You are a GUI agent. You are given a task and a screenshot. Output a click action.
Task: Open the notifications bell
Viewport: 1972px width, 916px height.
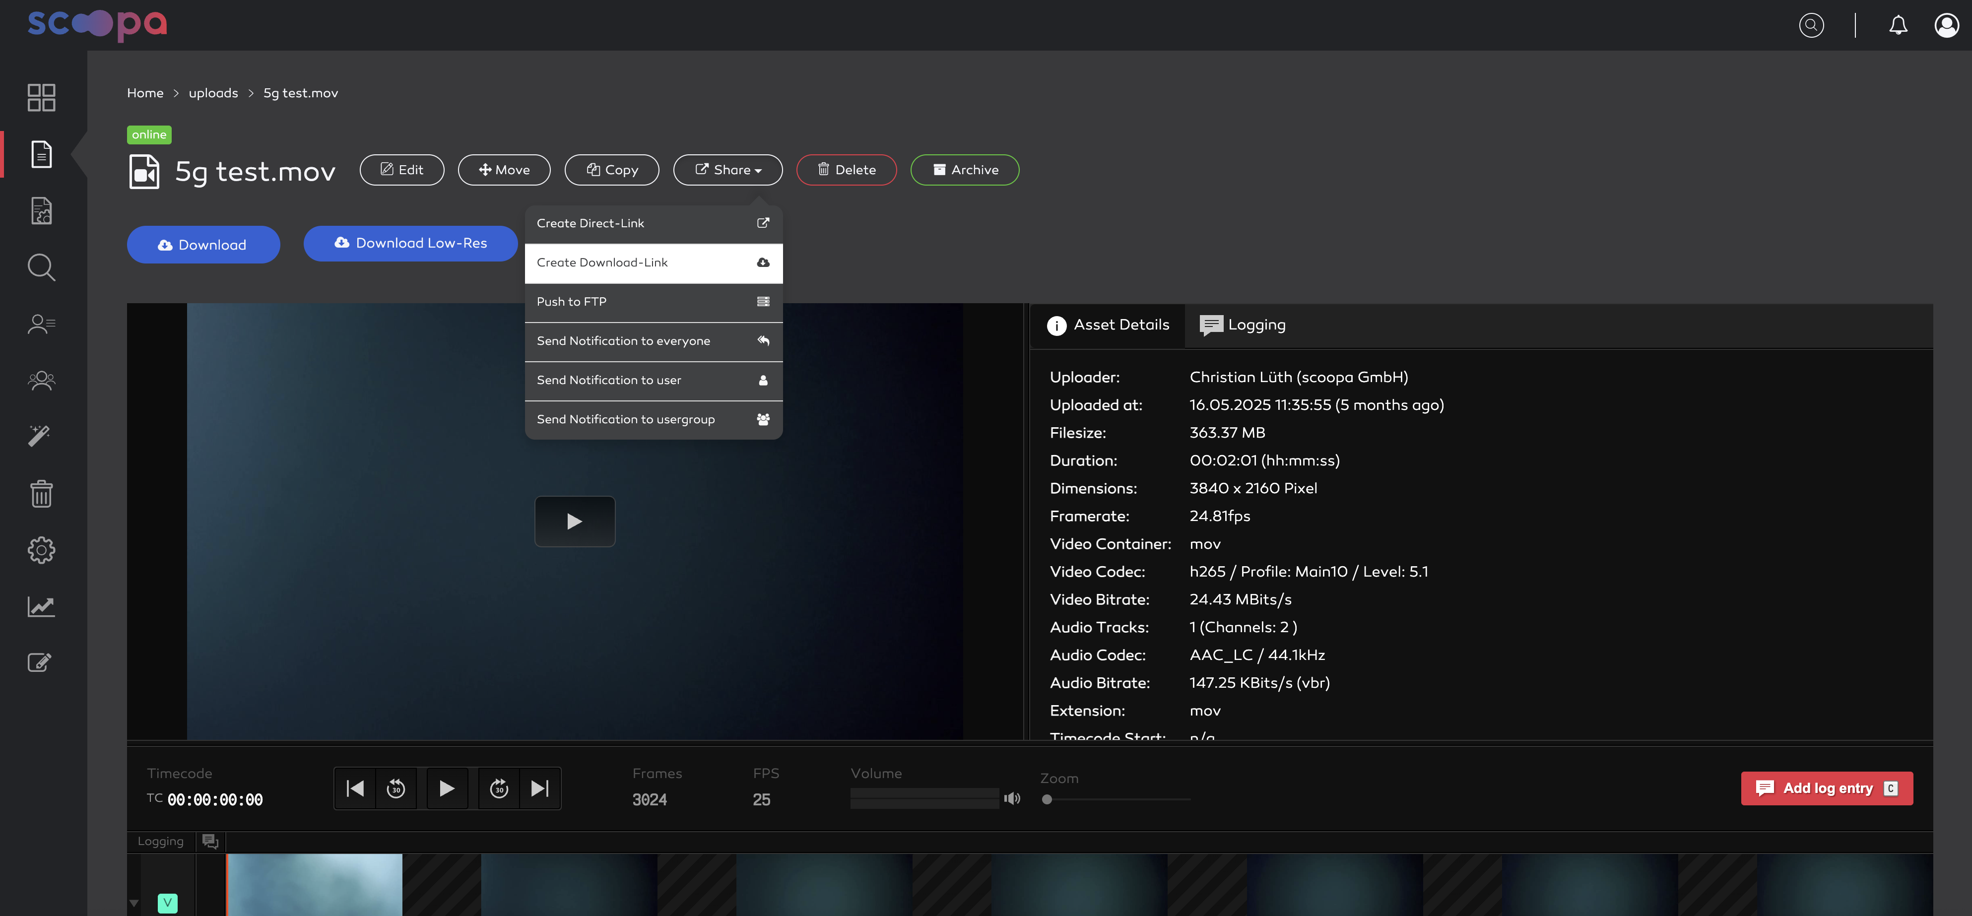tap(1899, 25)
